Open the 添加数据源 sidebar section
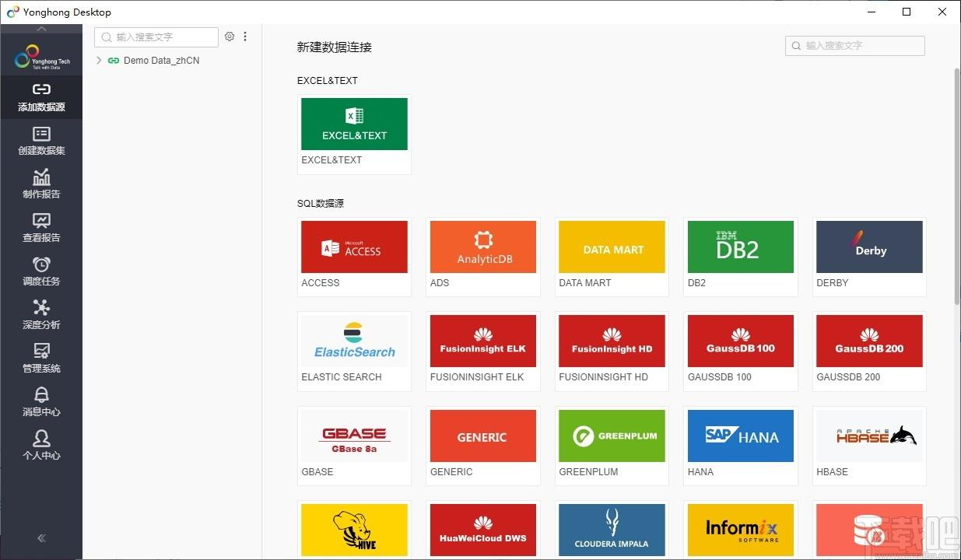 [41, 97]
